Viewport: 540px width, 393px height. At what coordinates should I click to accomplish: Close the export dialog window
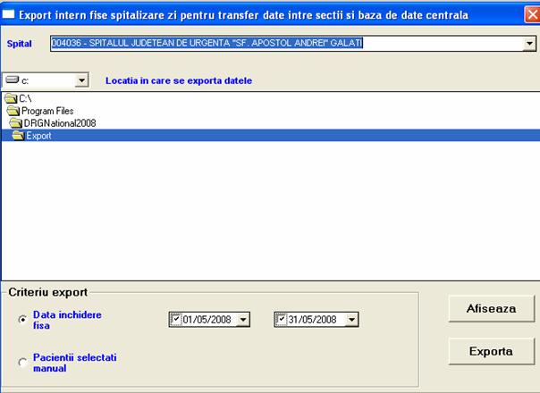click(x=531, y=14)
